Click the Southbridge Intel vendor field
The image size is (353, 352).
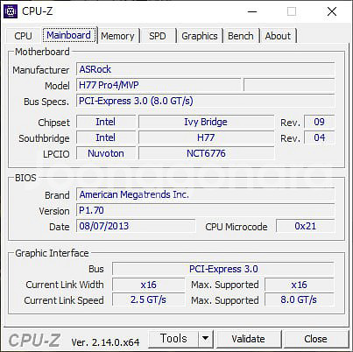tap(106, 137)
